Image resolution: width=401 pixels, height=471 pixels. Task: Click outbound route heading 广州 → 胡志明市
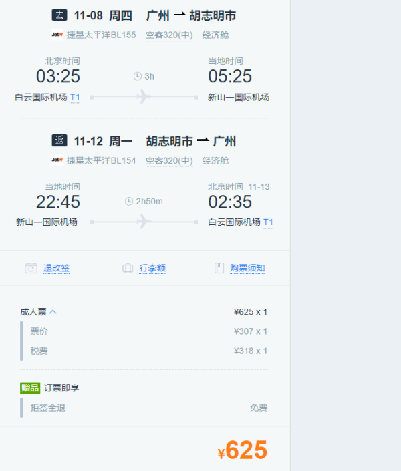(x=191, y=15)
